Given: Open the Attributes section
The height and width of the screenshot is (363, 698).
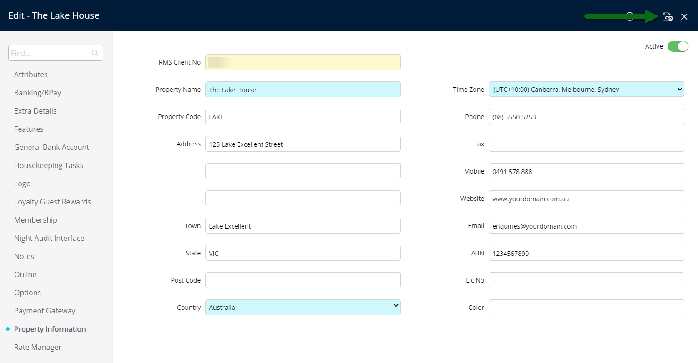Looking at the screenshot, I should click(31, 75).
